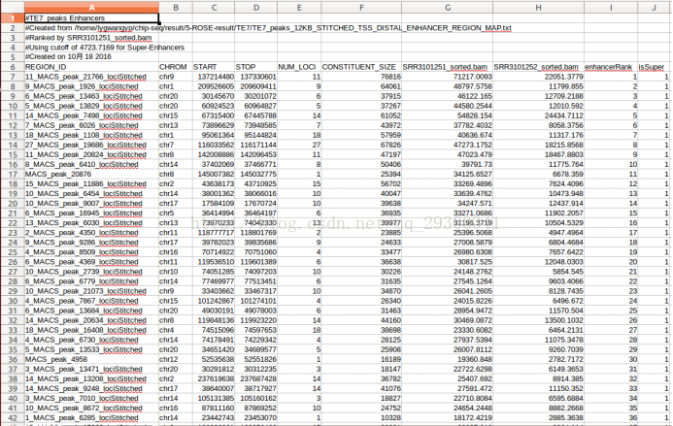Click enhancerRank value 36
The width and height of the screenshot is (673, 426).
pyautogui.click(x=611, y=418)
